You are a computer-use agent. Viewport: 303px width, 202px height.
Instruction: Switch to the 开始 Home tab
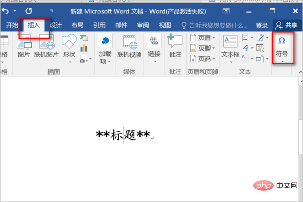tap(12, 25)
